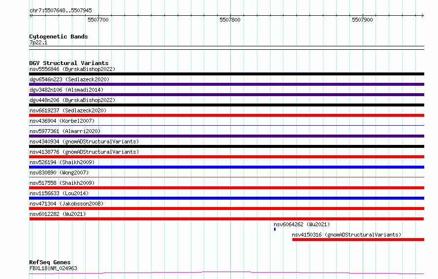
Task: Open variant dgv6546n223 (Sedlazeck2020)
Action: coord(69,79)
